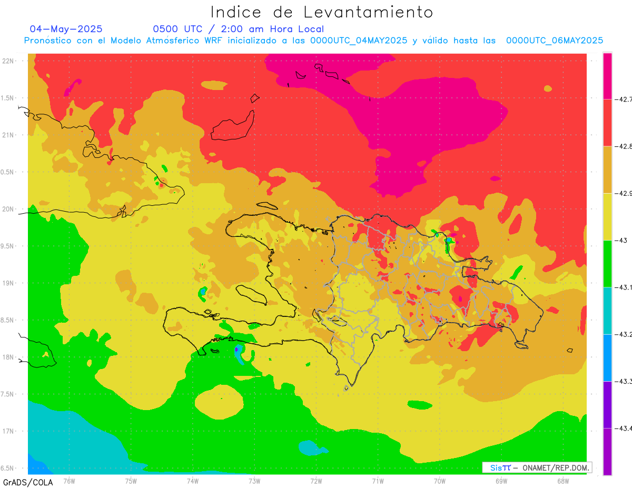Click the '71W' longitude label
Image resolution: width=632 pixels, height=488 pixels.
pyautogui.click(x=378, y=480)
